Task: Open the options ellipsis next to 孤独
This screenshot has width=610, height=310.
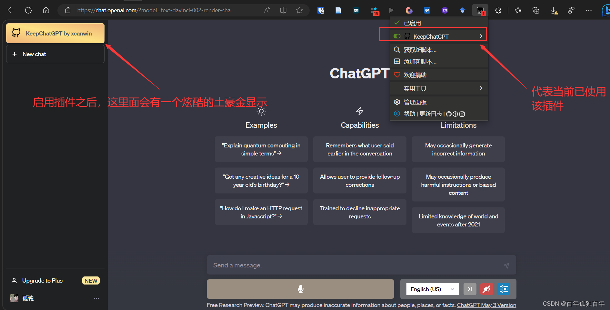Action: pos(96,298)
